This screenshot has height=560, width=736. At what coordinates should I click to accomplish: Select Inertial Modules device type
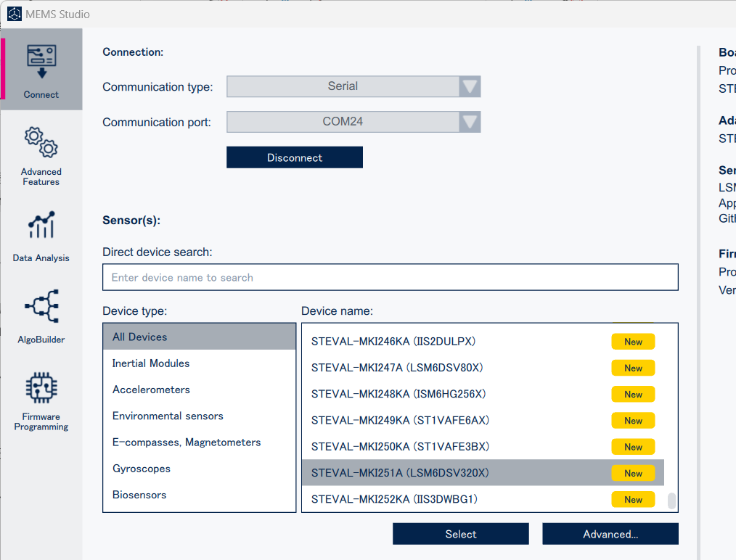coord(151,363)
